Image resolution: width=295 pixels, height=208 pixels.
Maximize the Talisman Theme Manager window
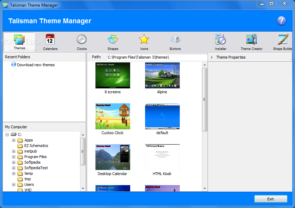point(271,3)
